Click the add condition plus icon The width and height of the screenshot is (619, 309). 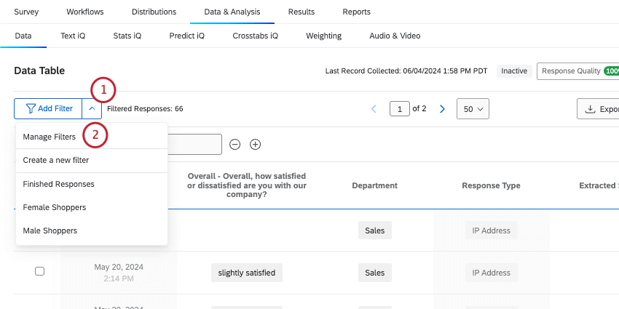click(x=255, y=144)
